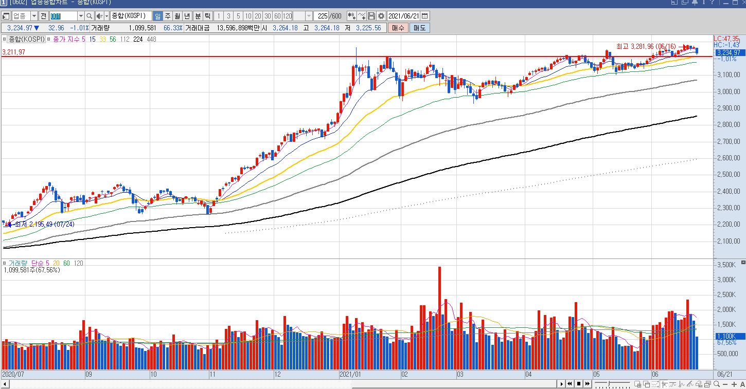
Task: Select the 60 interval button
Action: click(277, 16)
